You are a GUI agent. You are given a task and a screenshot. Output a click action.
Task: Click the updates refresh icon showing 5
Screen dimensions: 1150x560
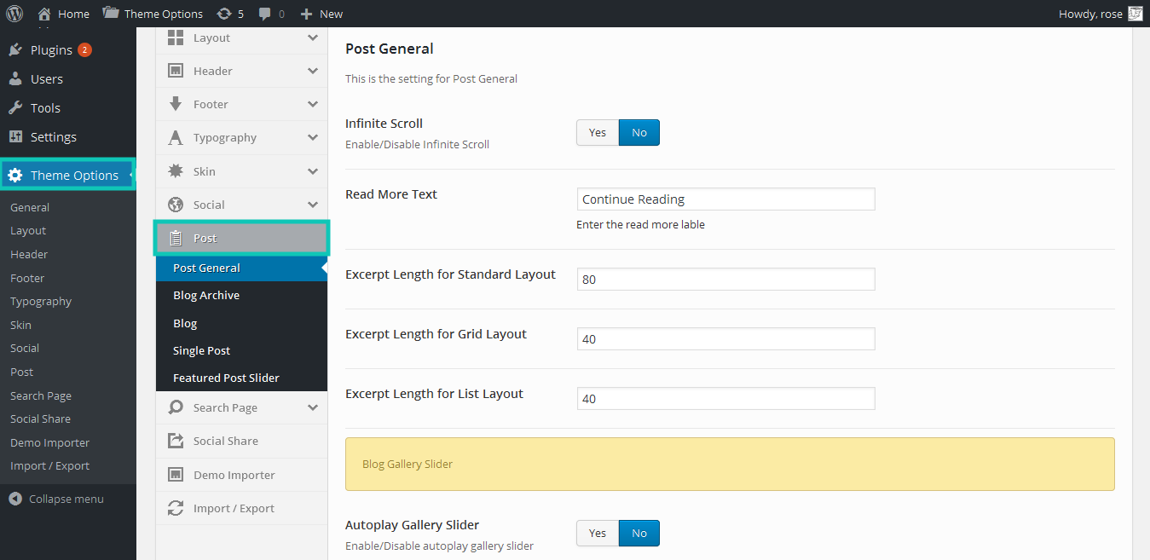coord(224,14)
